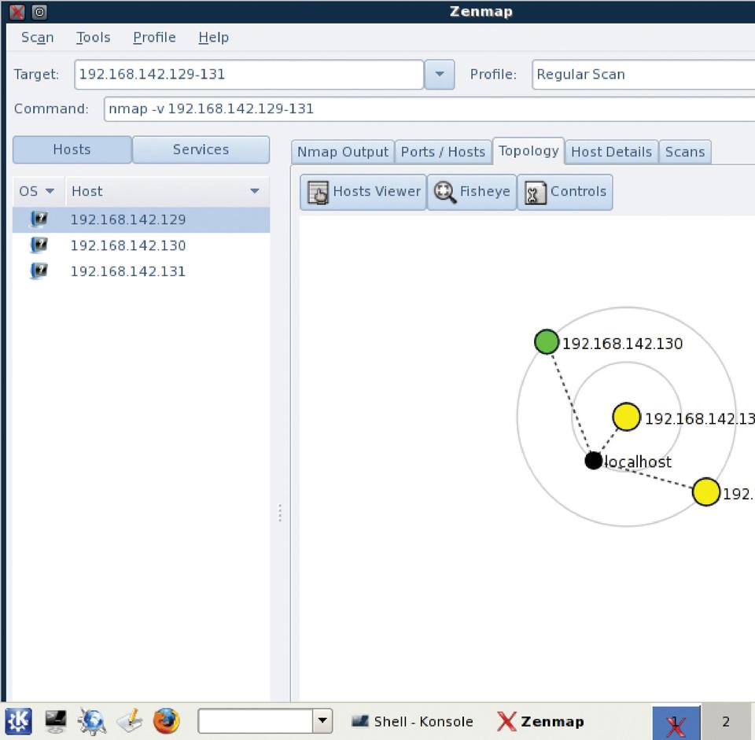755x740 pixels.
Task: Open the Host Details tab
Action: coord(611,152)
